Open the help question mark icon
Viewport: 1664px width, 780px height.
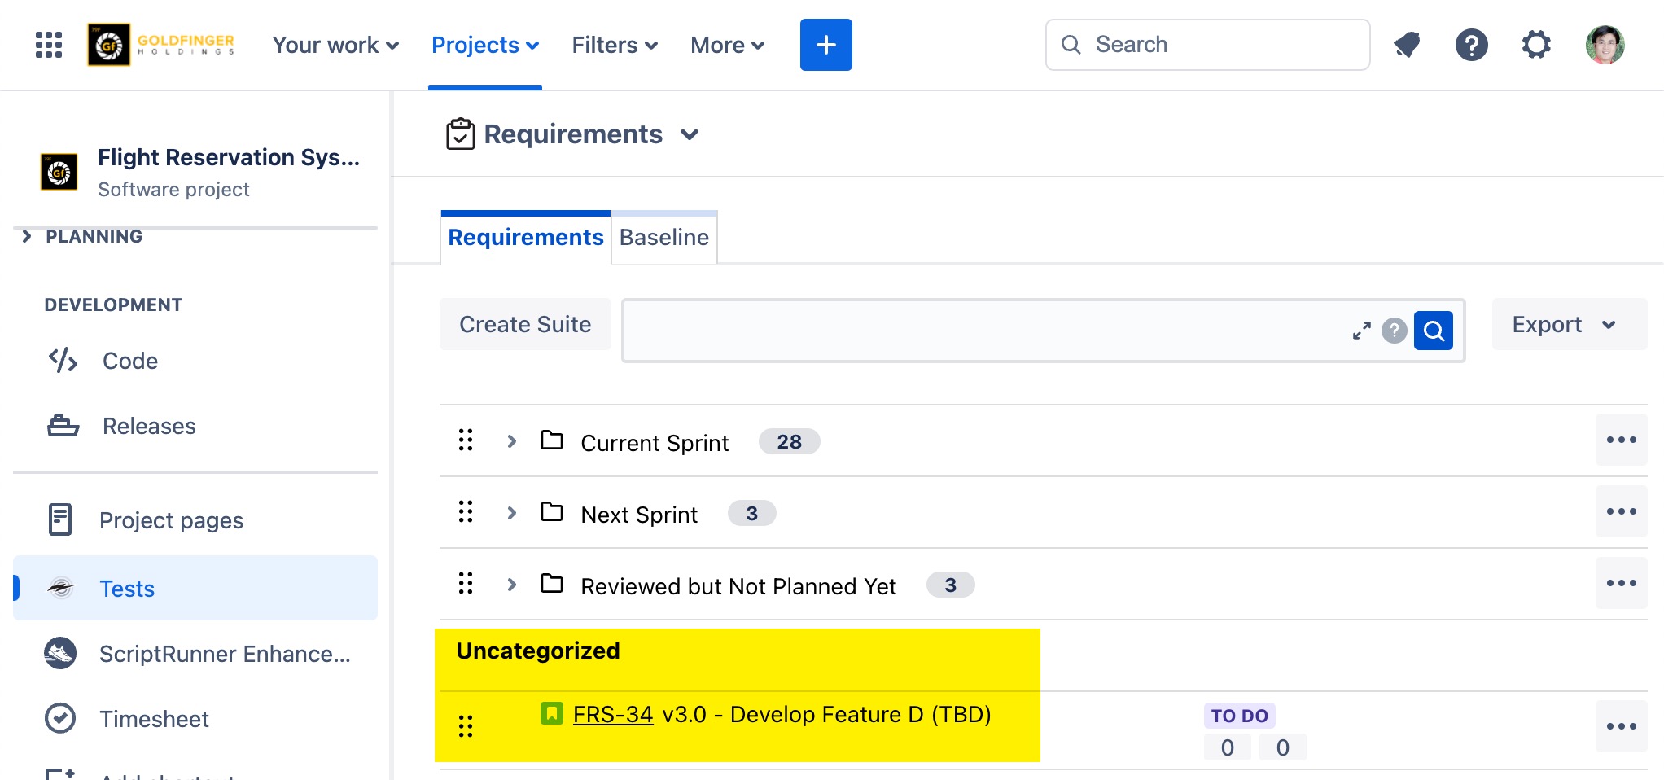tap(1471, 45)
